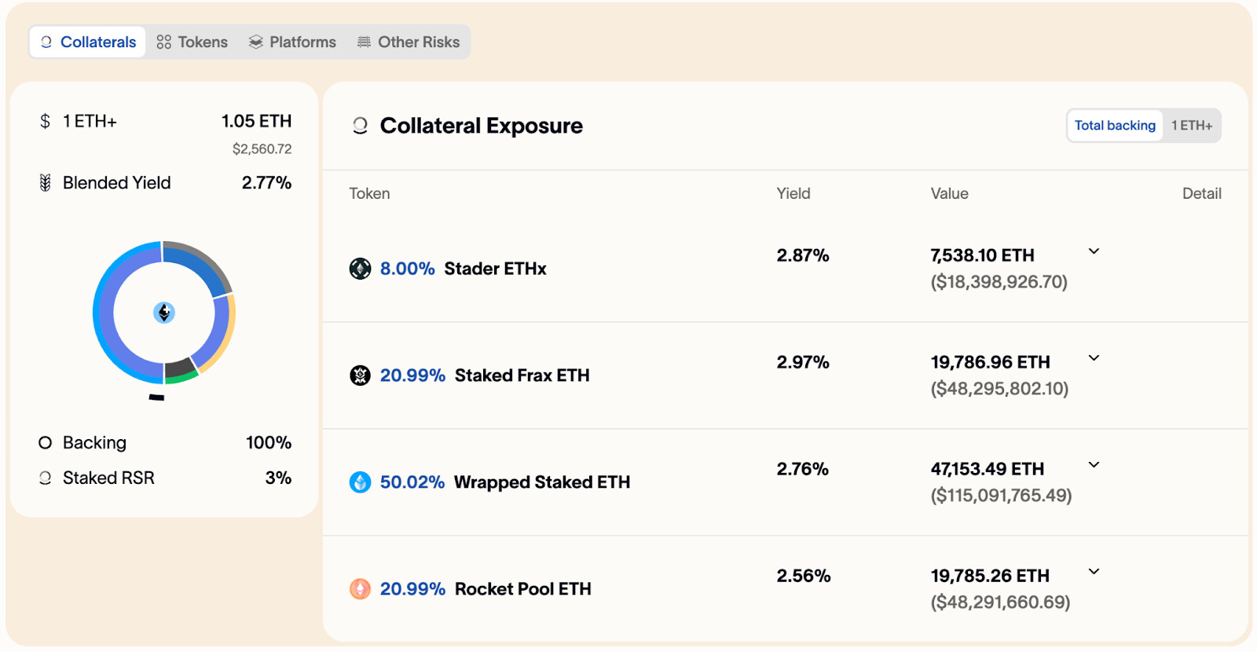Click the 2.56% yield value
Viewport: 1257px width, 652px height.
[804, 576]
